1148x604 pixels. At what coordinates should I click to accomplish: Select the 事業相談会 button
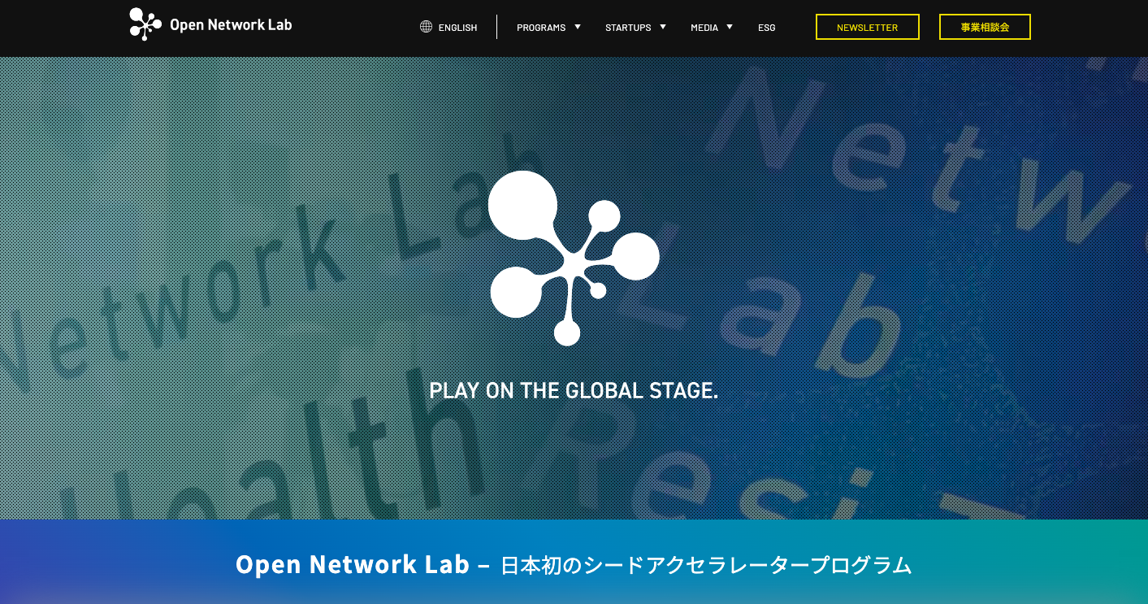[x=985, y=27]
